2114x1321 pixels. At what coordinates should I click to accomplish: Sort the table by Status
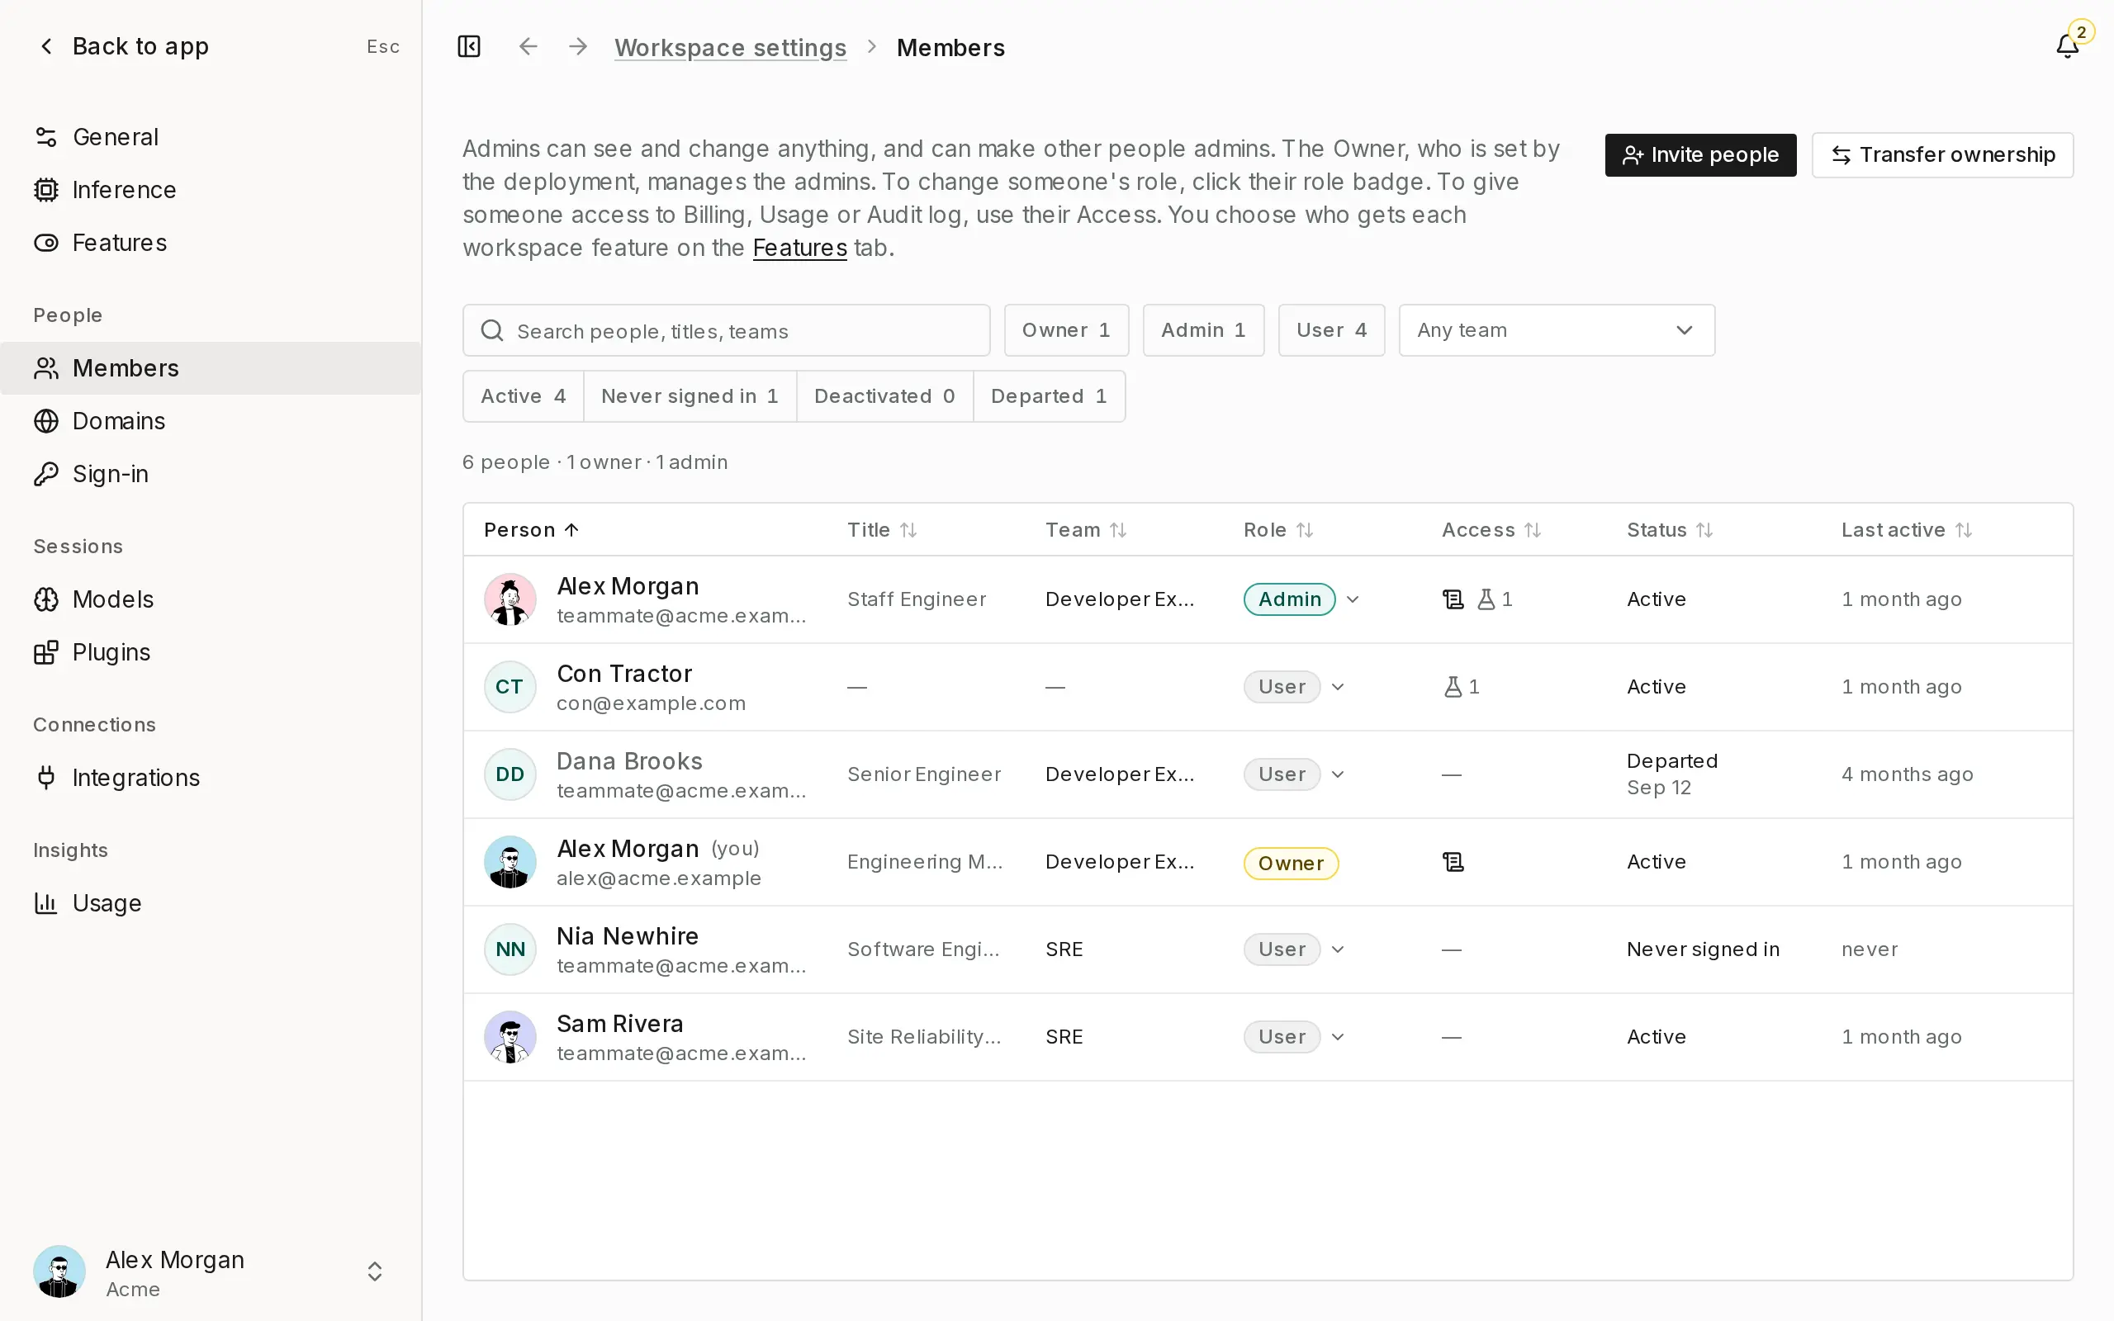pos(1670,530)
